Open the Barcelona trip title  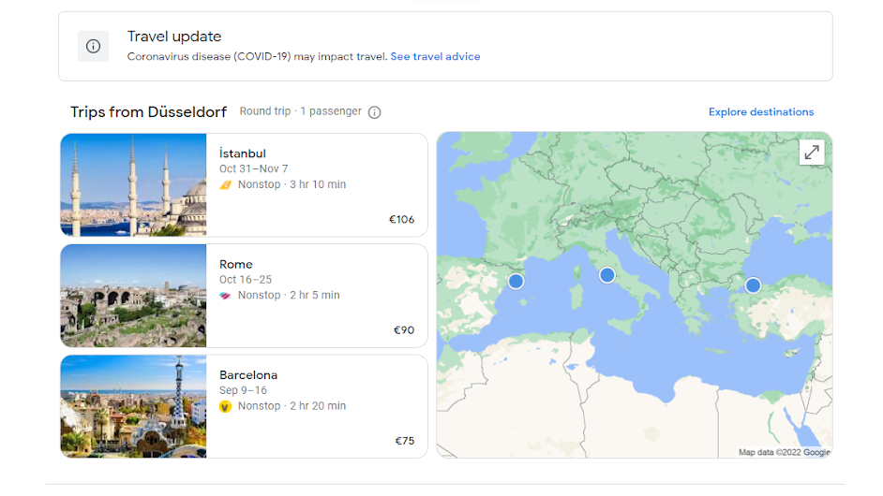pos(248,375)
